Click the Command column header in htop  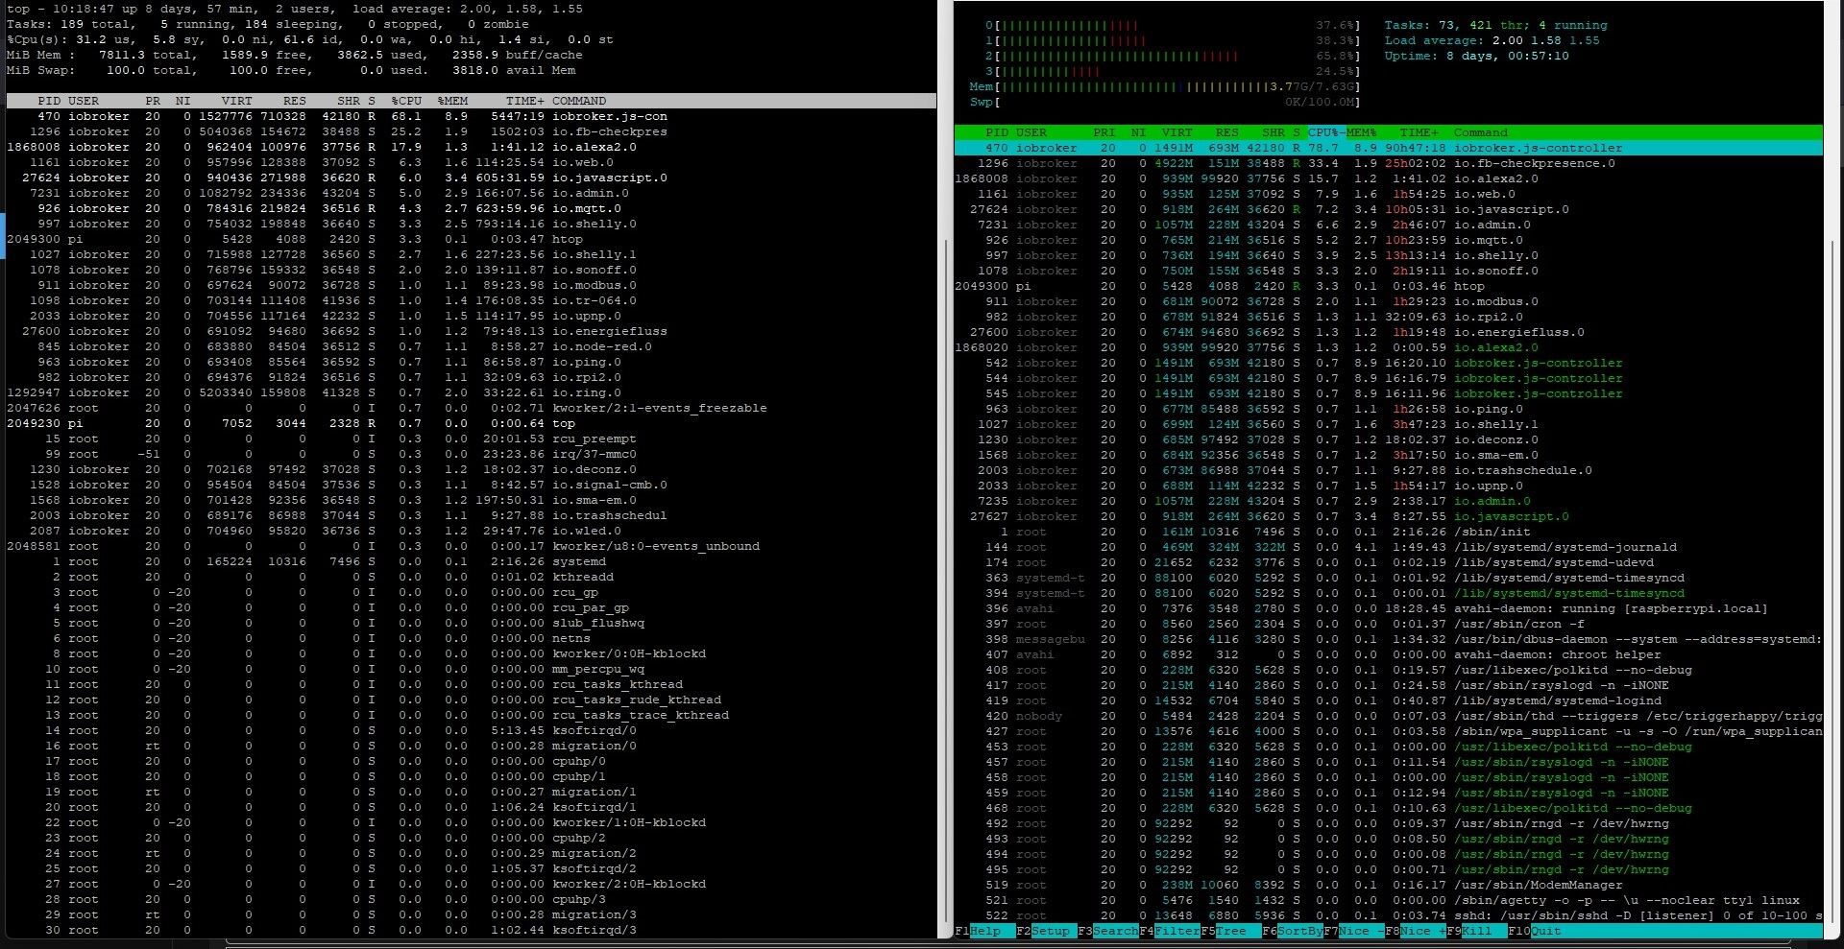[1480, 132]
